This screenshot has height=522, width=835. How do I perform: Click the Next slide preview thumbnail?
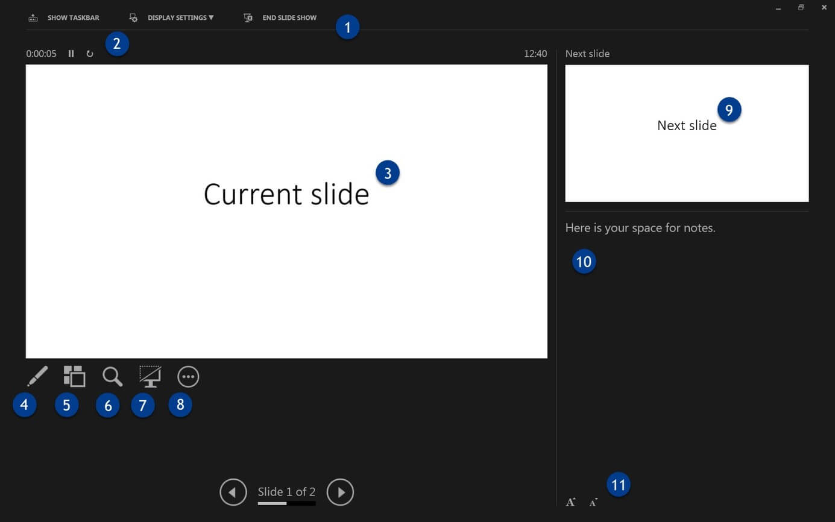(687, 133)
